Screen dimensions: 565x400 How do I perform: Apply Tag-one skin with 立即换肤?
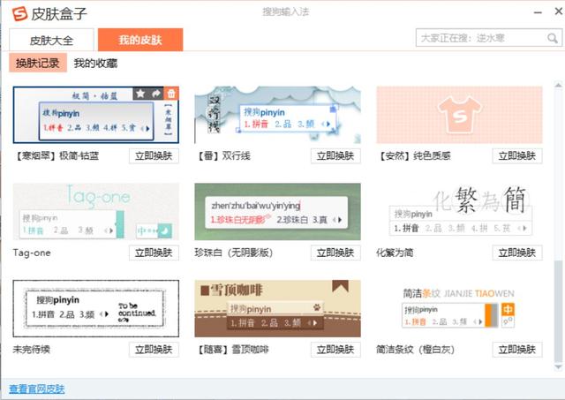pyautogui.click(x=154, y=253)
